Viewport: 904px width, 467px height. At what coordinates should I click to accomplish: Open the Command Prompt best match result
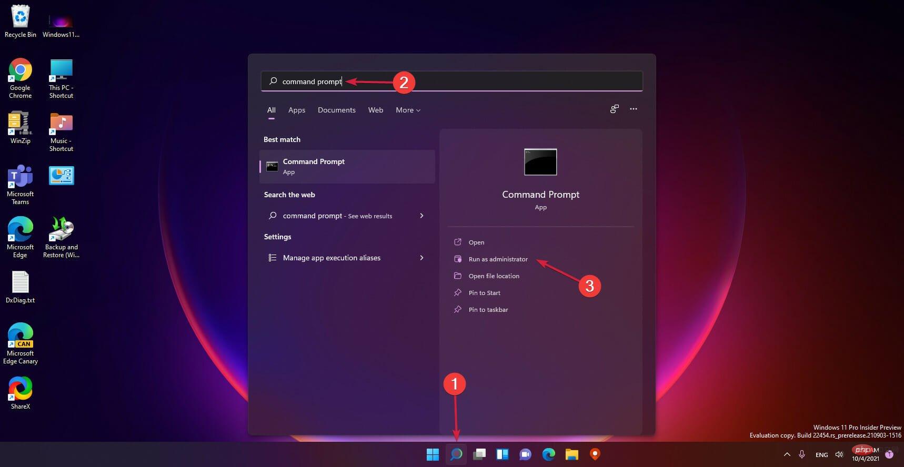click(347, 167)
